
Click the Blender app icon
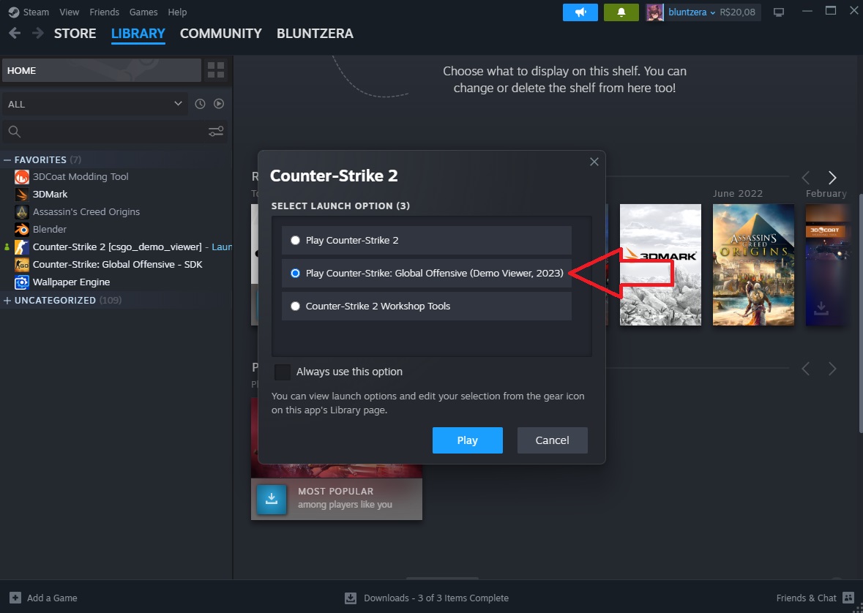point(21,230)
